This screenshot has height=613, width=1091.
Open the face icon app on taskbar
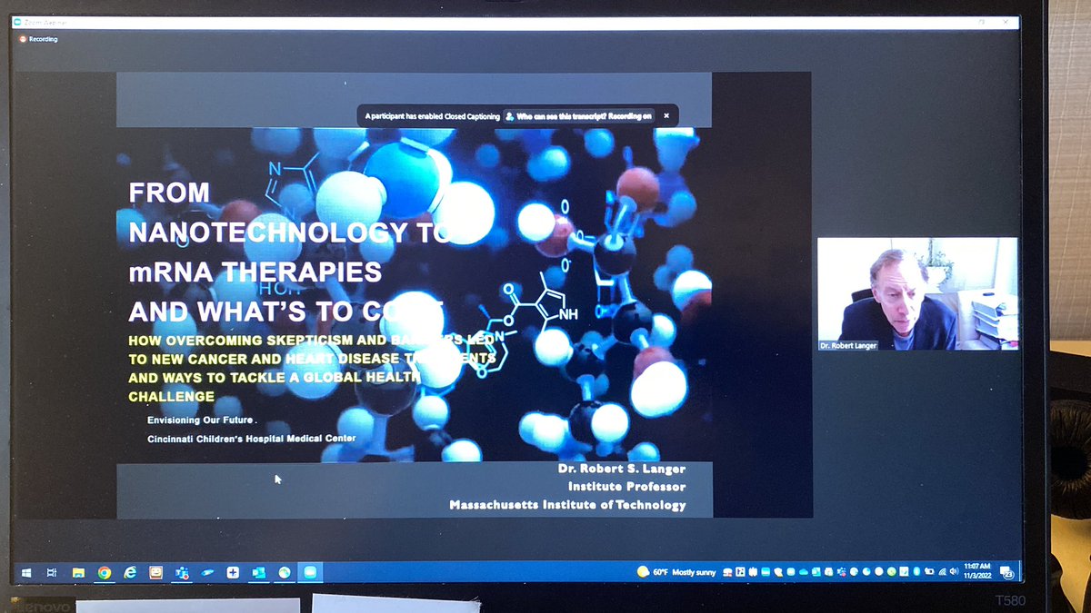click(x=155, y=572)
